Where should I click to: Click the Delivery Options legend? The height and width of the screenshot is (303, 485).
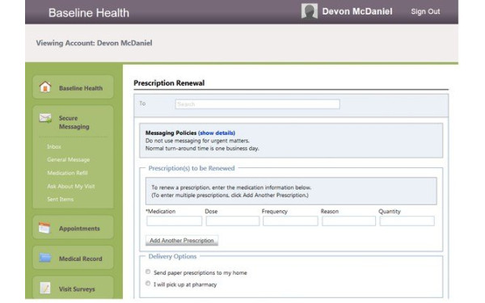point(172,256)
